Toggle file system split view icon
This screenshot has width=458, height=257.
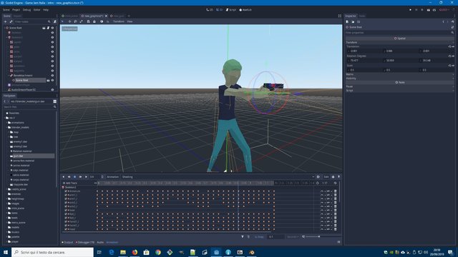tap(54, 101)
